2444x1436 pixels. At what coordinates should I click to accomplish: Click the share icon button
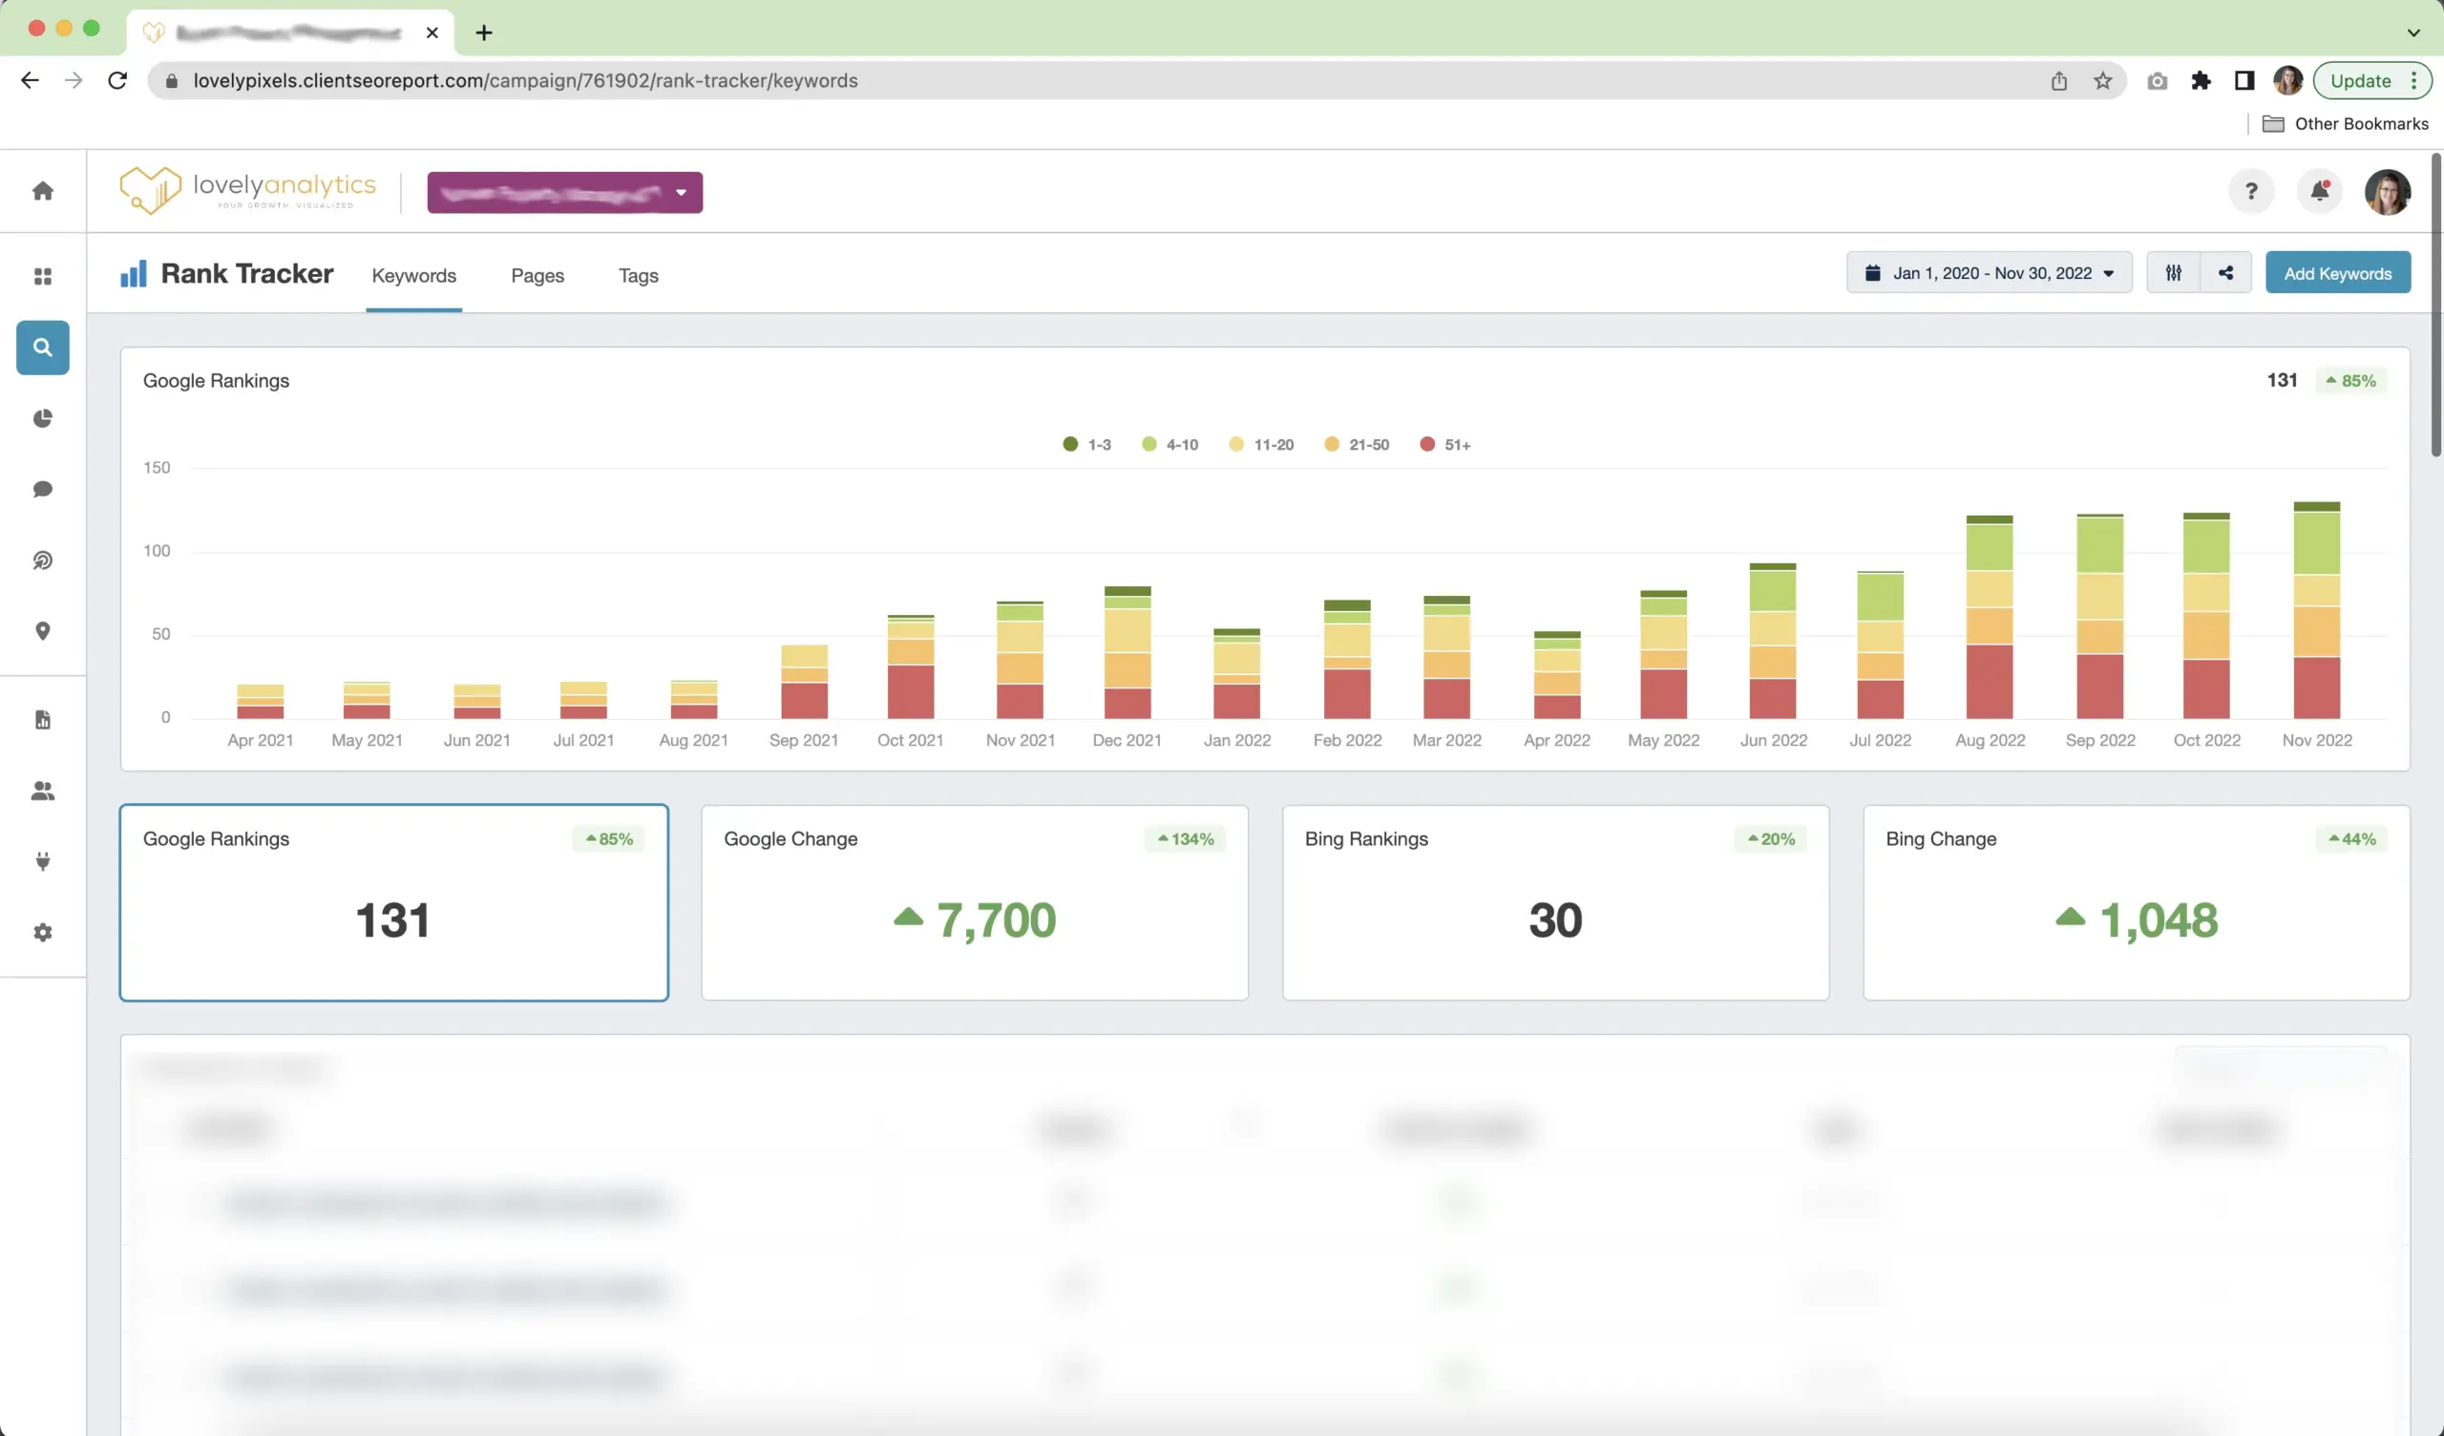click(2225, 274)
